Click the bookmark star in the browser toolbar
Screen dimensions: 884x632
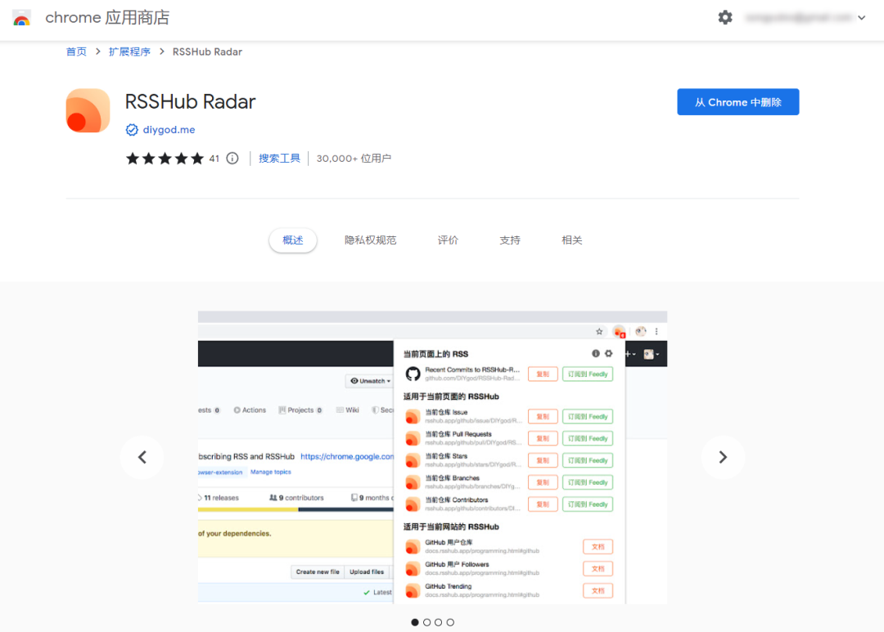599,331
